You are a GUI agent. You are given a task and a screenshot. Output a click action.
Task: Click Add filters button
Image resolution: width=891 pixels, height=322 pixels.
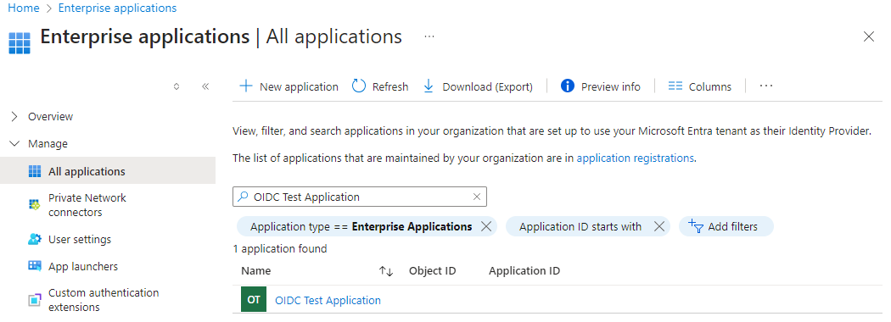click(x=726, y=226)
